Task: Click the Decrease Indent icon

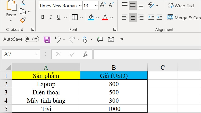Action: click(x=151, y=17)
